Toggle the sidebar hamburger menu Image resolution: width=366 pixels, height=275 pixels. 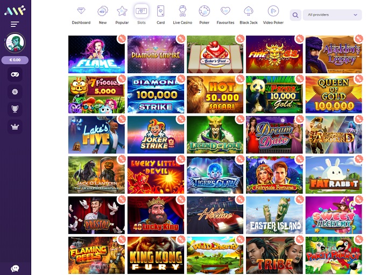(15, 24)
